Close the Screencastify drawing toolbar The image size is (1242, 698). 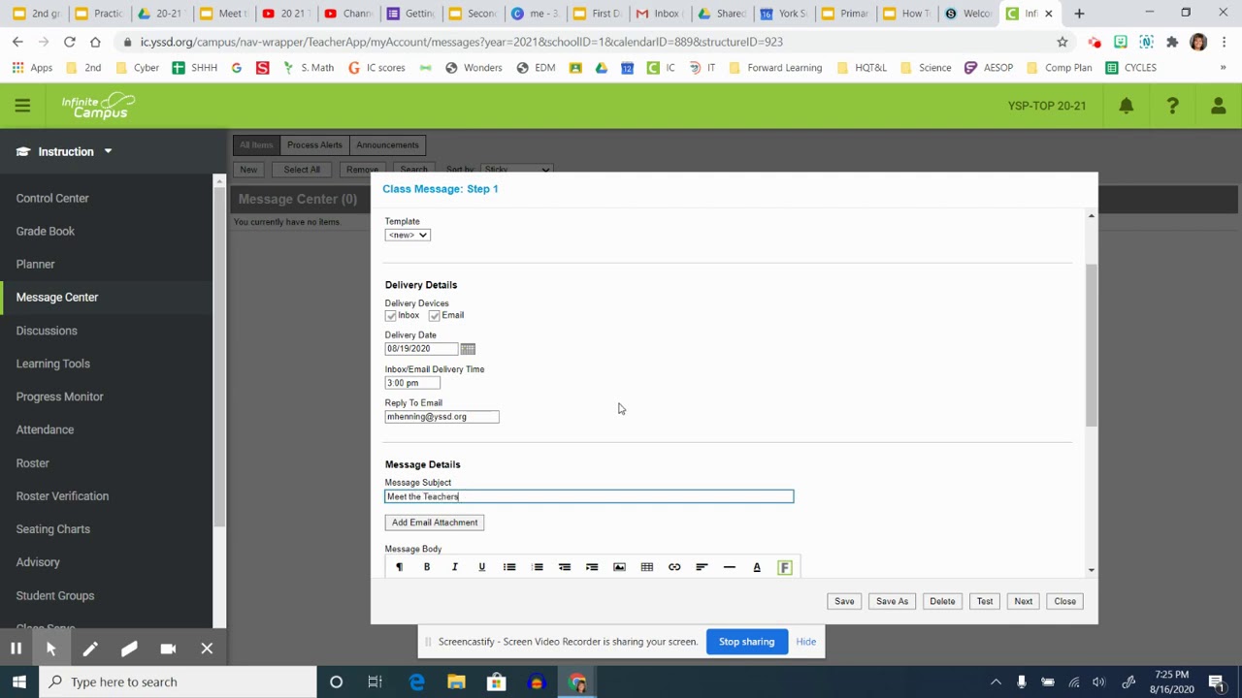coord(207,649)
